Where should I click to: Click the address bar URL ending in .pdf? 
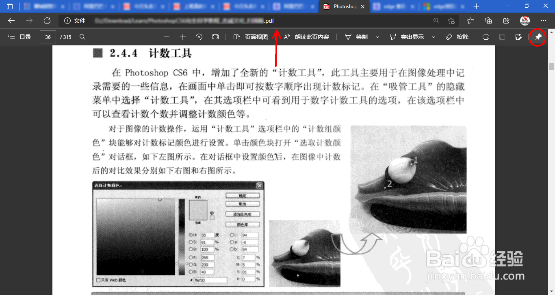click(185, 21)
